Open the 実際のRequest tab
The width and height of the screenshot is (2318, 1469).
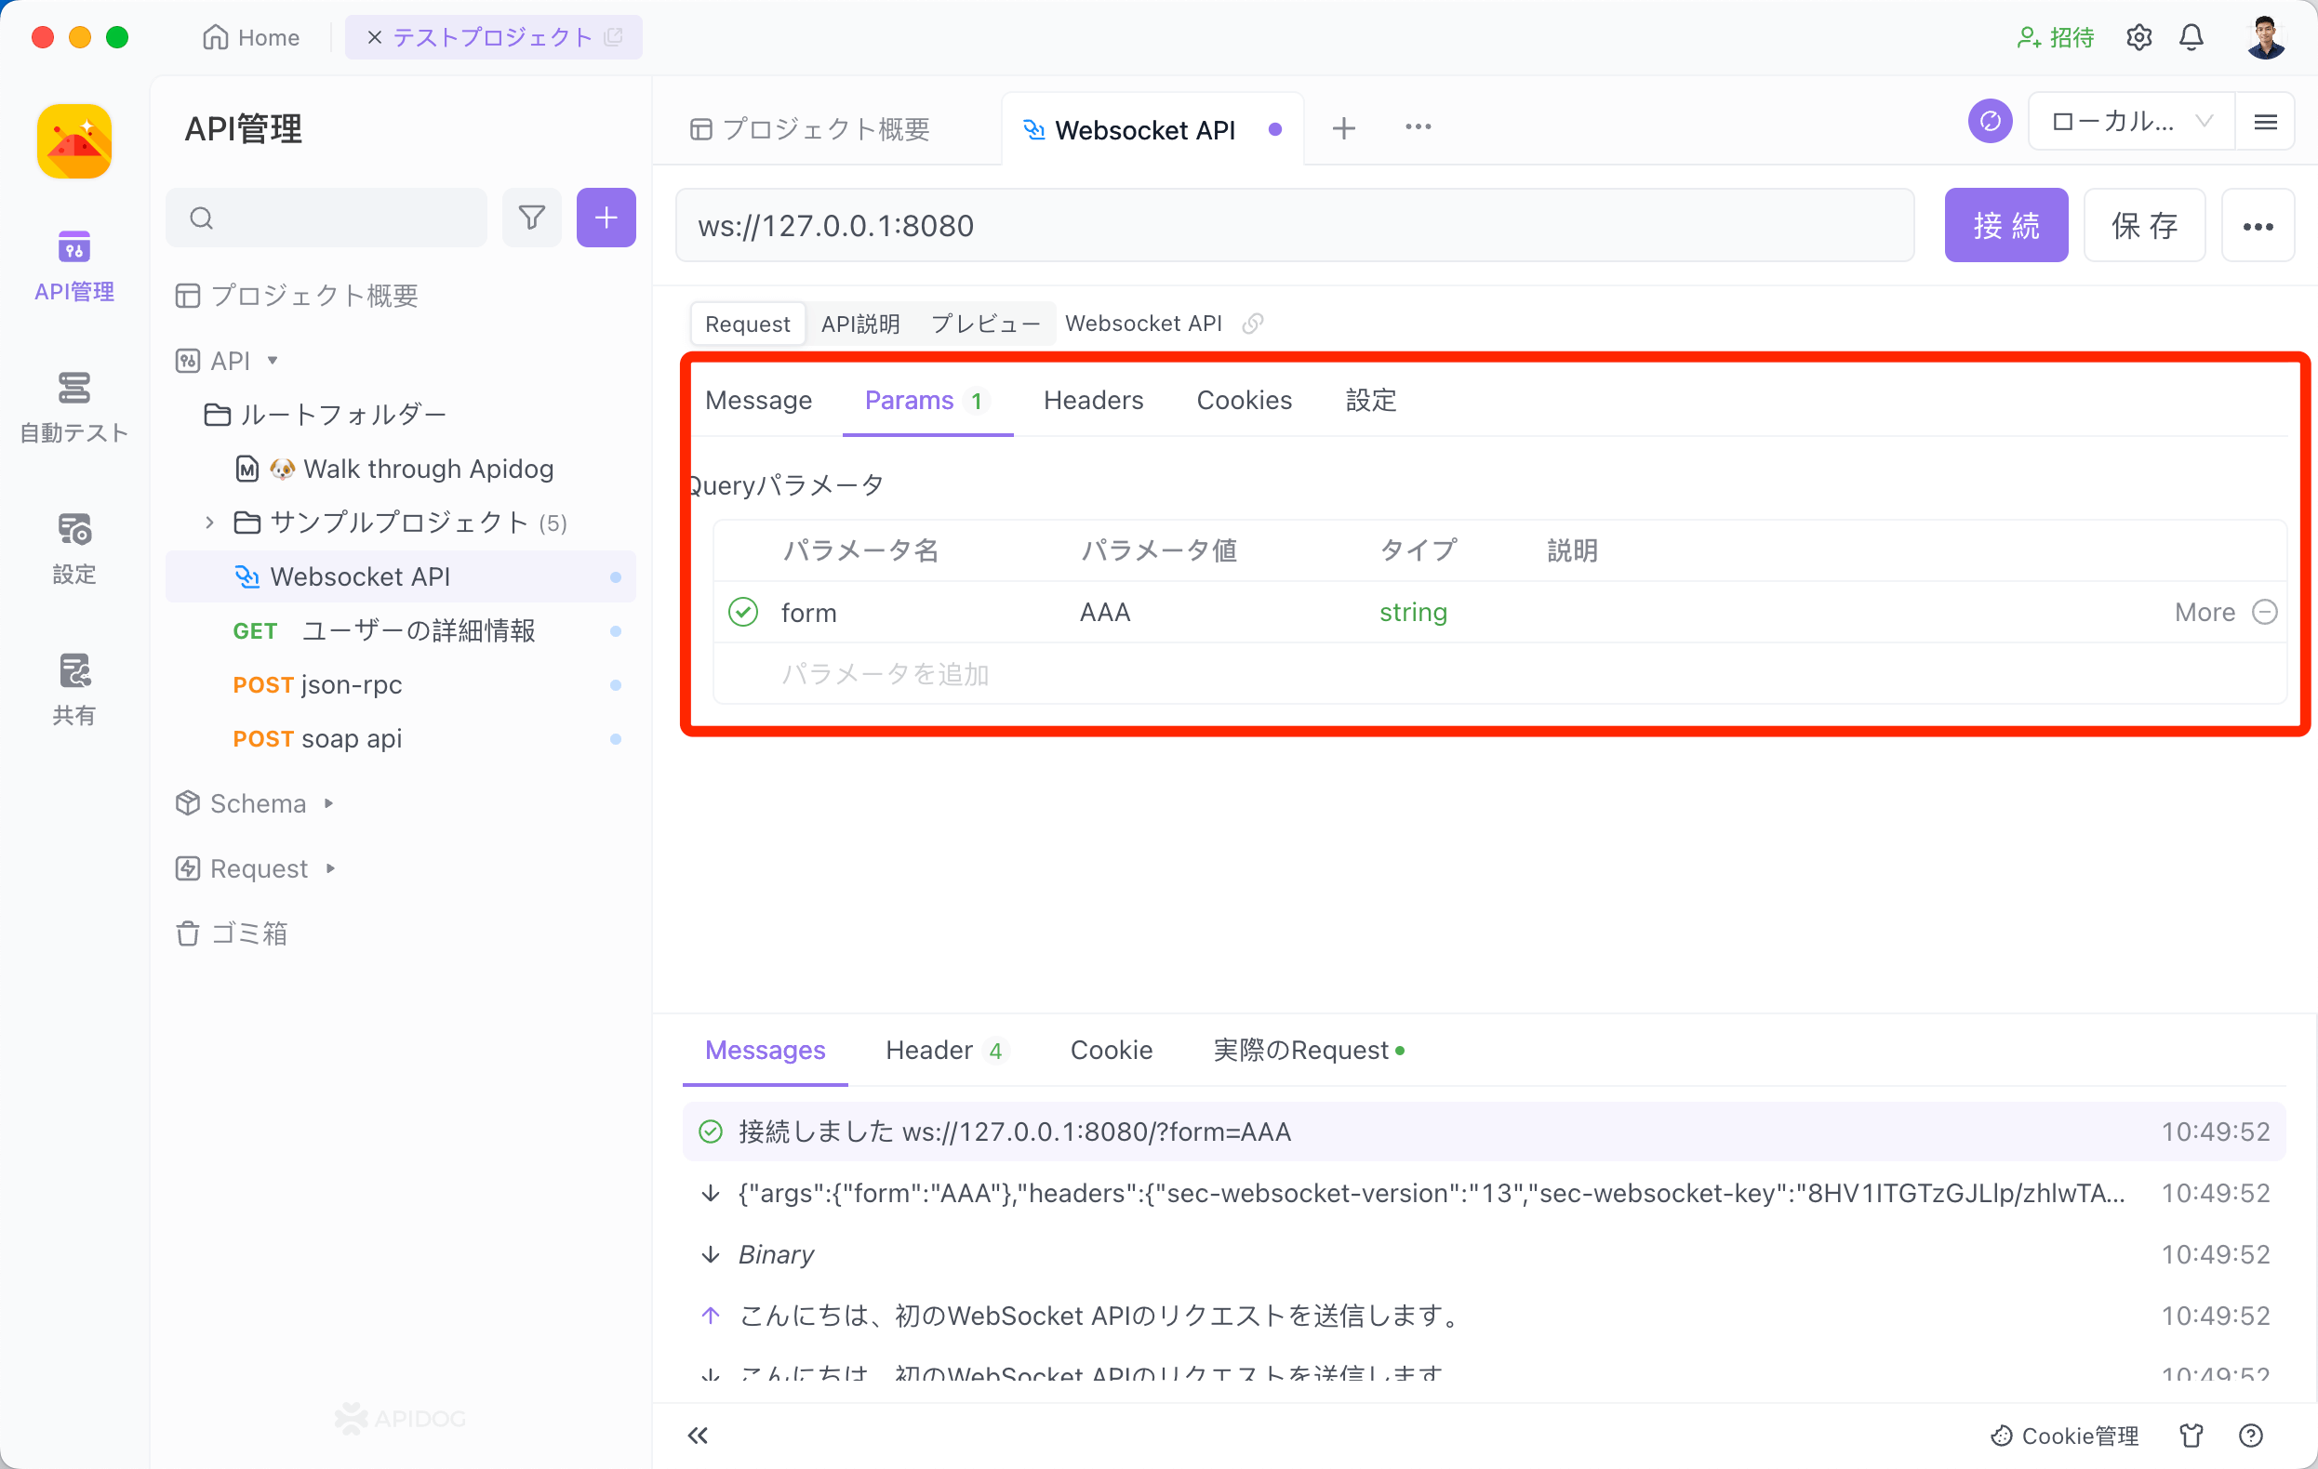[1309, 1051]
